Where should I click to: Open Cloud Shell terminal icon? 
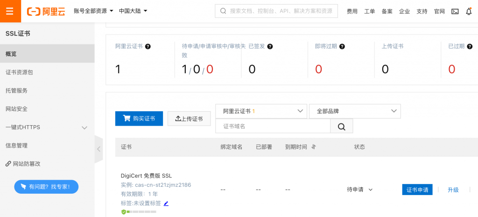click(455, 12)
